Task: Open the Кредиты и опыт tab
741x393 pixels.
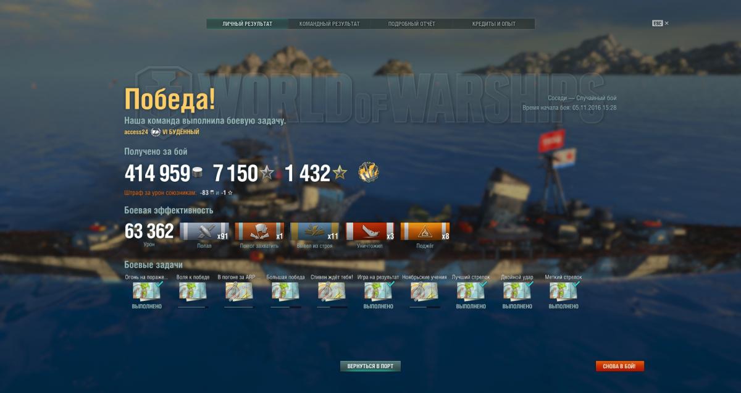Action: (494, 24)
